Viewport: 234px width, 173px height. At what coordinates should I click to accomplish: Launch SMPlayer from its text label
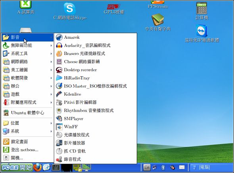(x=74, y=118)
